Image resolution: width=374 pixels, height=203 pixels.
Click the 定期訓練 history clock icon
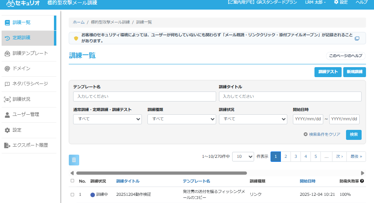pyautogui.click(x=8, y=38)
